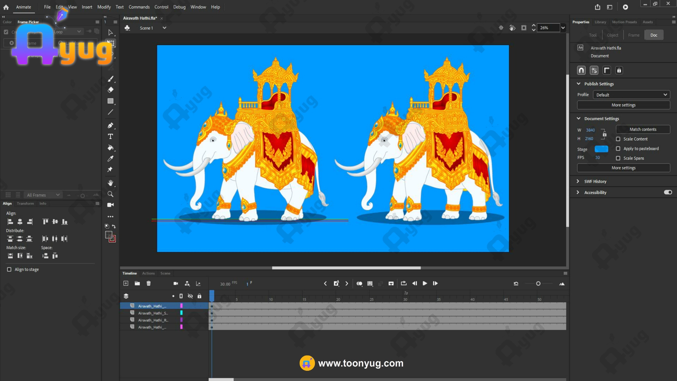The width and height of the screenshot is (677, 381).
Task: Open the Profile Default dropdown
Action: tap(631, 95)
